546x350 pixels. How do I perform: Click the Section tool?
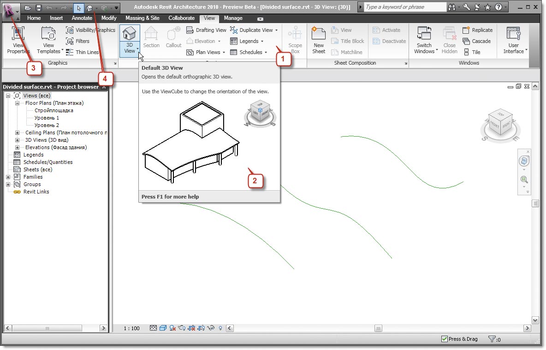pyautogui.click(x=151, y=38)
